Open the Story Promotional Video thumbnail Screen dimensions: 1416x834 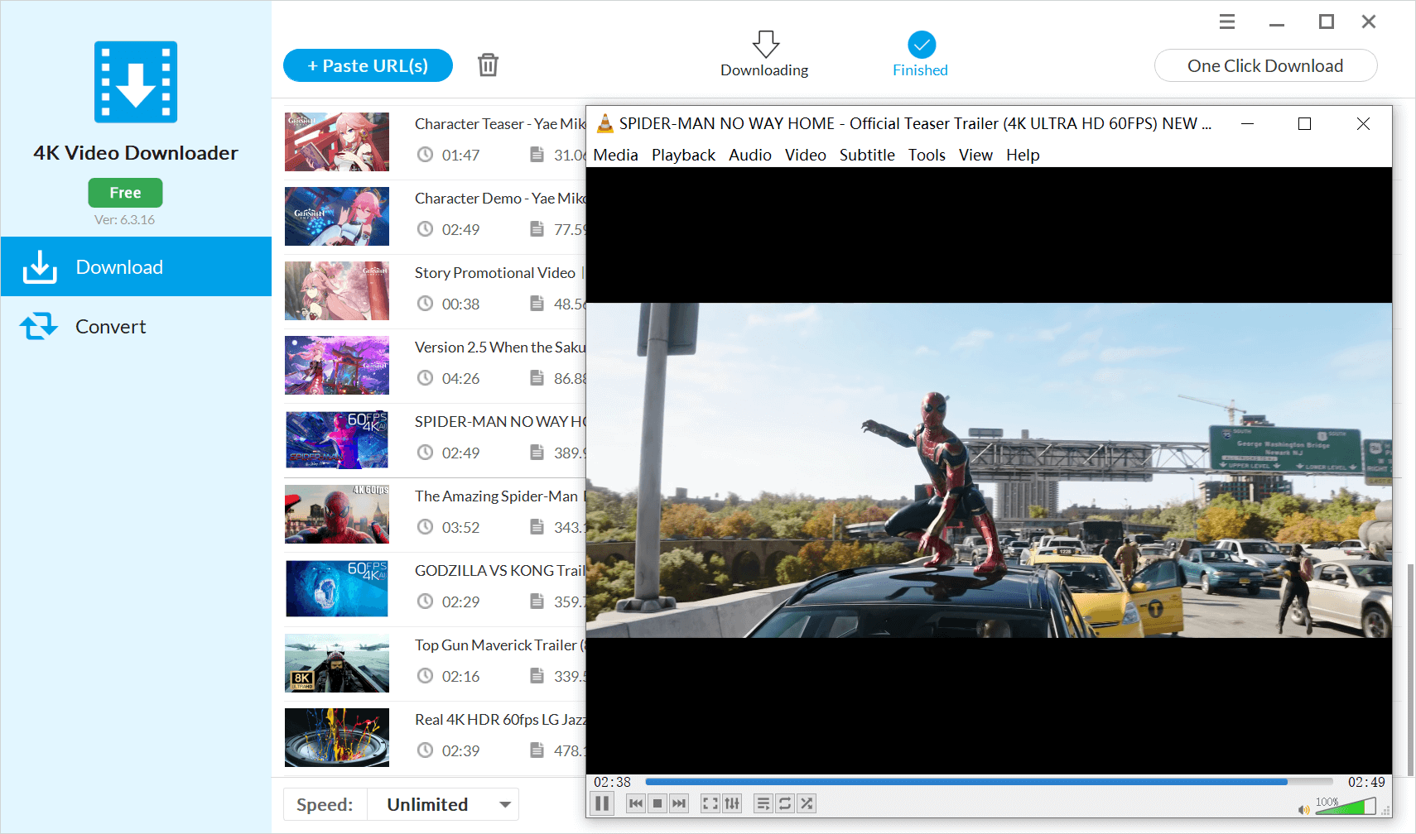click(x=337, y=290)
